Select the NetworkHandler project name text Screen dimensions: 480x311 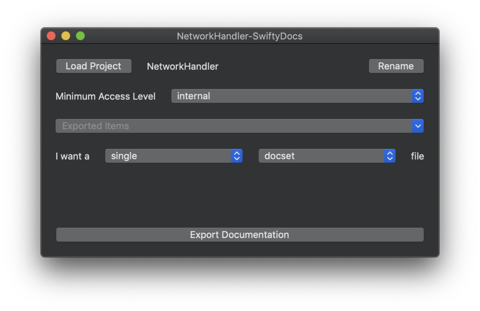point(183,67)
